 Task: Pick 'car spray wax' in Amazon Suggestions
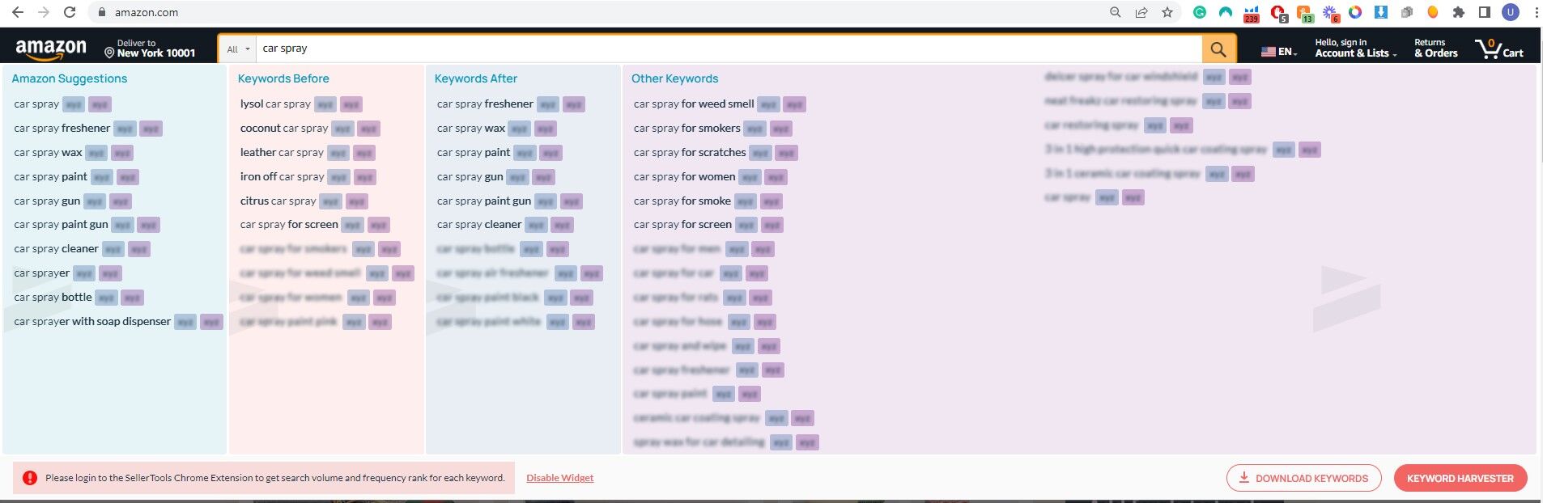point(48,152)
